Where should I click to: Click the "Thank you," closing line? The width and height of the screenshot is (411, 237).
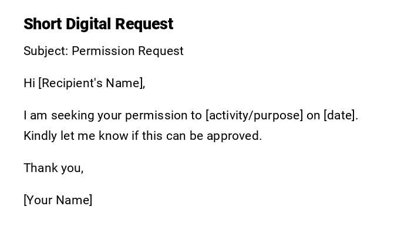53,168
